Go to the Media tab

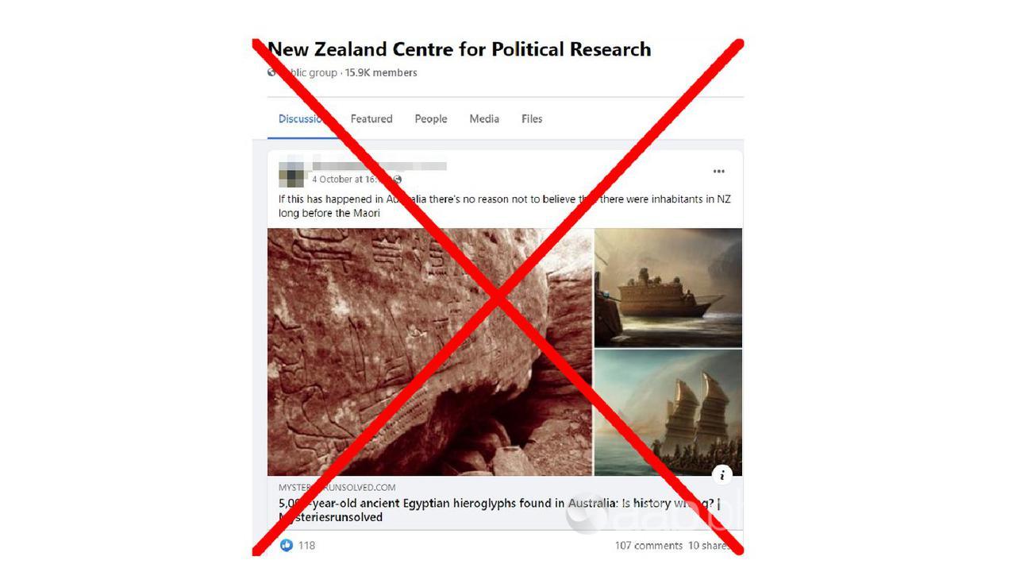(x=484, y=119)
